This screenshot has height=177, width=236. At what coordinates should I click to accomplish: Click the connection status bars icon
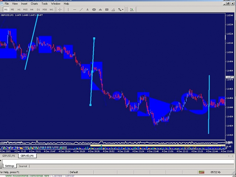(x=202, y=172)
